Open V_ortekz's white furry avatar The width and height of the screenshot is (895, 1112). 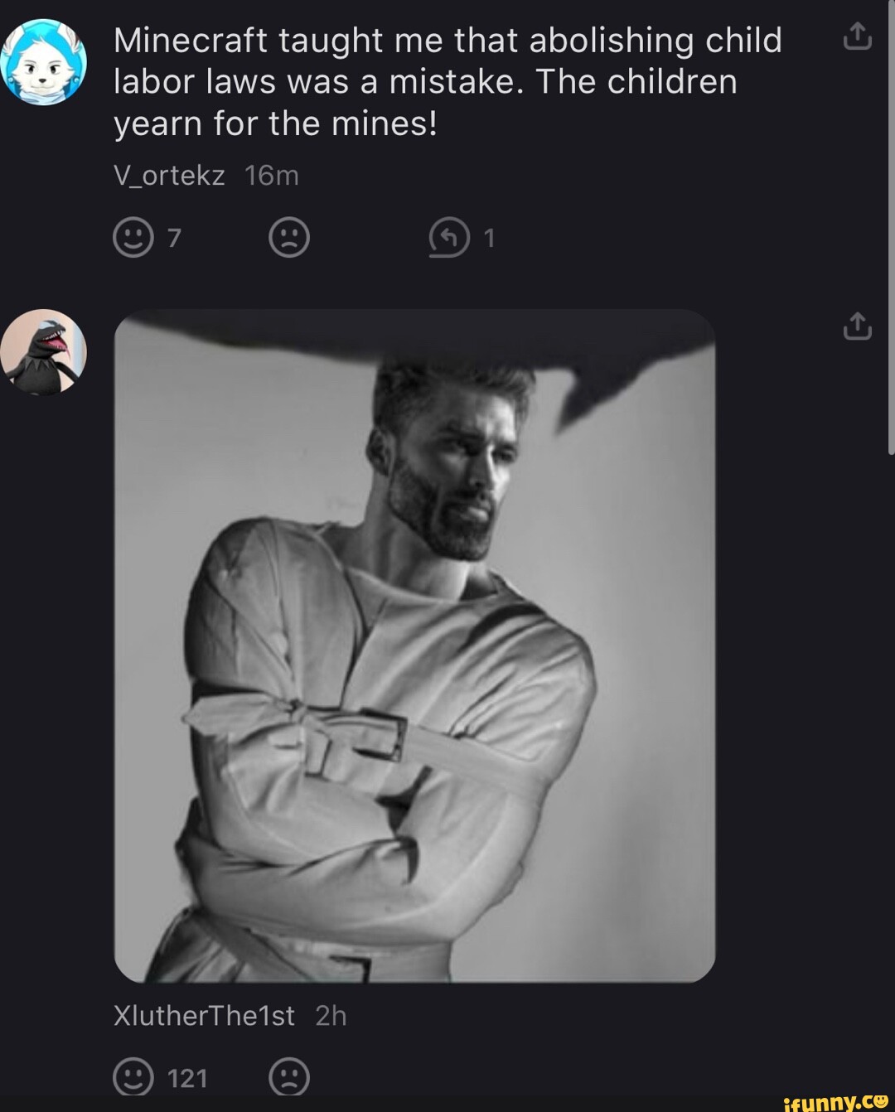point(44,62)
